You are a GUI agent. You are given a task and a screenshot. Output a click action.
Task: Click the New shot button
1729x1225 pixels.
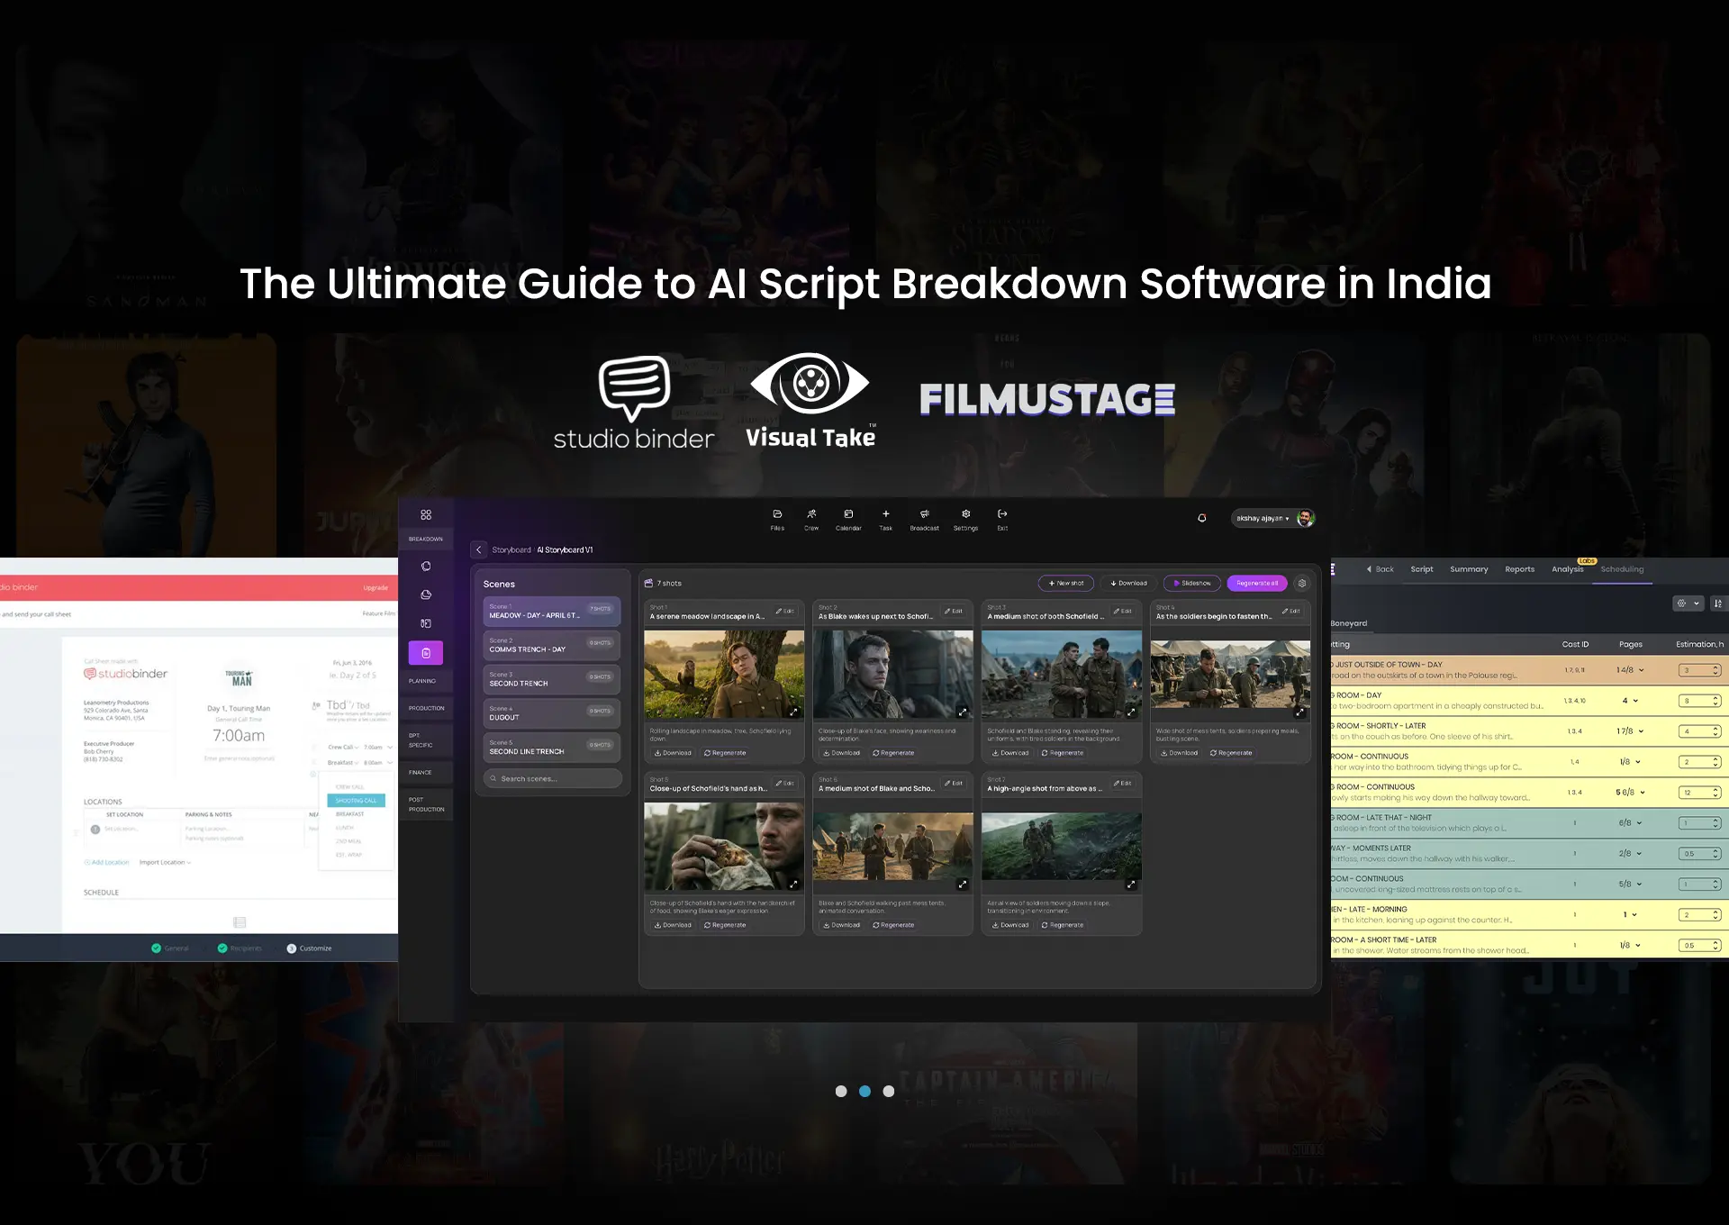point(1066,584)
